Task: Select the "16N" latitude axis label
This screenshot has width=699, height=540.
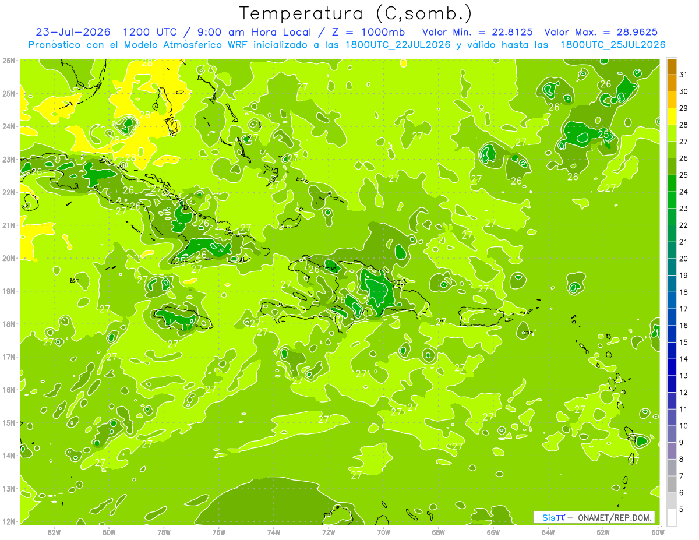Action: [x=9, y=390]
